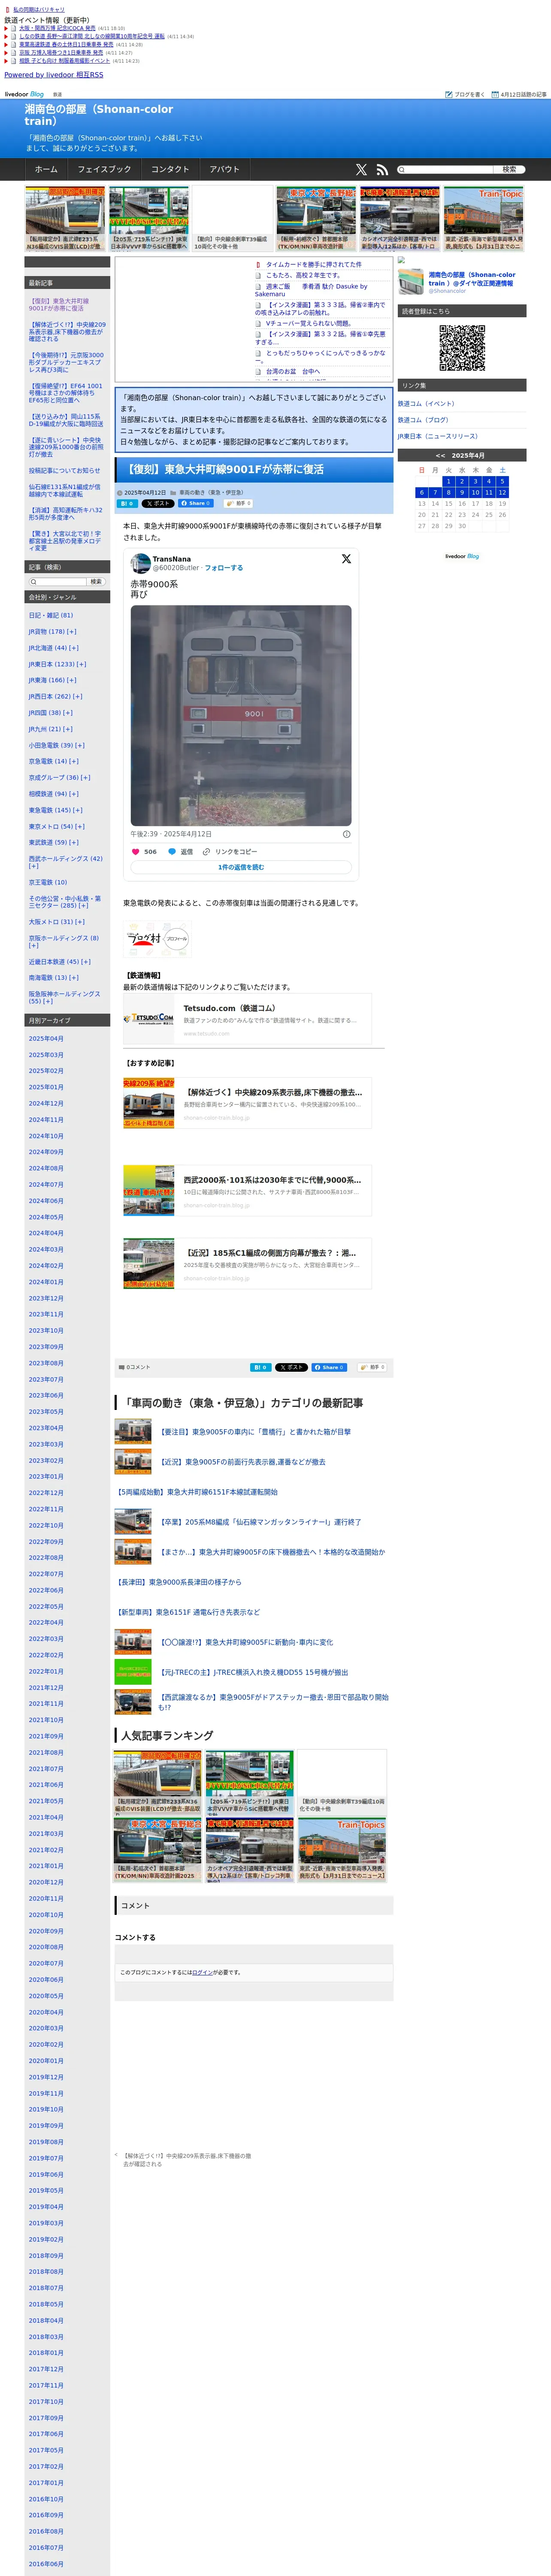Expand the JR東日本 (1233) category [+]

[x=81, y=664]
